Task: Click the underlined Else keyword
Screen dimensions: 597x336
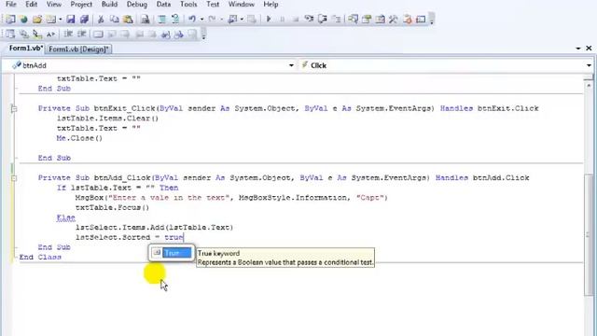Action: click(66, 217)
